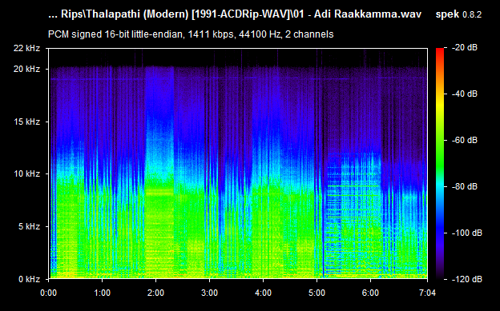Viewport: 500px width, 311px height.
Task: Click the -60 dB legend label
Action: 465,140
